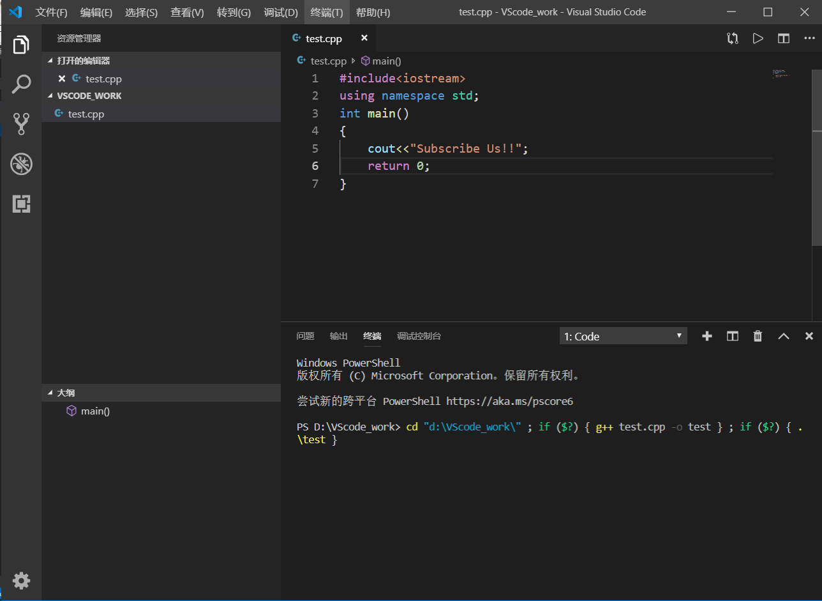Open the editor More Actions ellipsis

pos(809,38)
